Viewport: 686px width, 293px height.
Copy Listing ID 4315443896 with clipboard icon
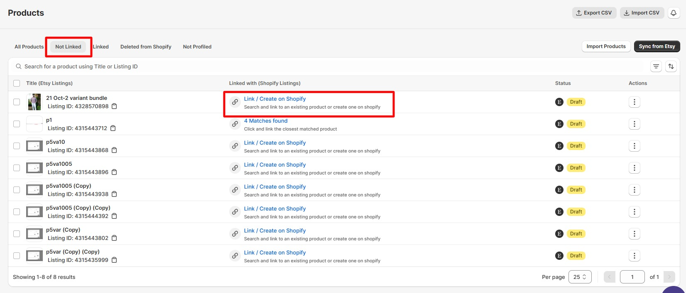point(114,172)
